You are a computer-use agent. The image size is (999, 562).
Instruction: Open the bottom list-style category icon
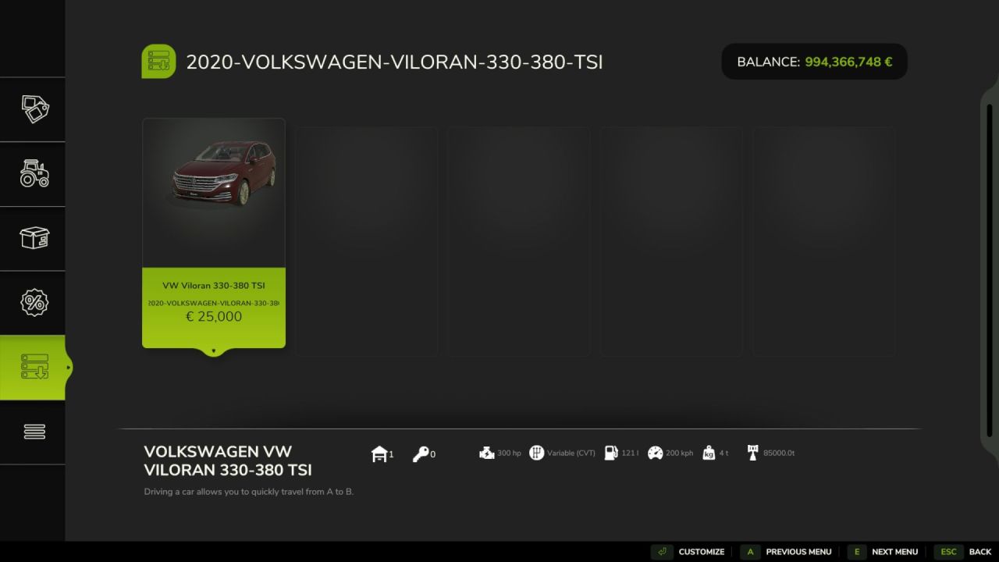[33, 432]
